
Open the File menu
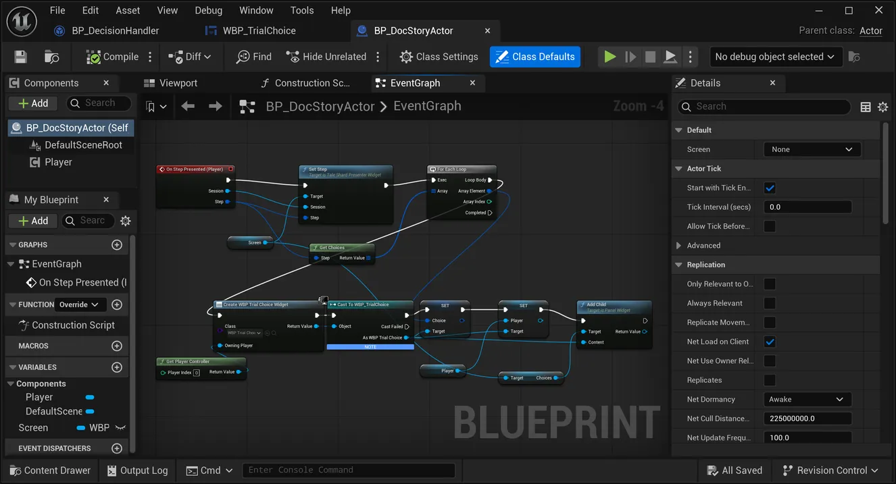click(x=57, y=10)
